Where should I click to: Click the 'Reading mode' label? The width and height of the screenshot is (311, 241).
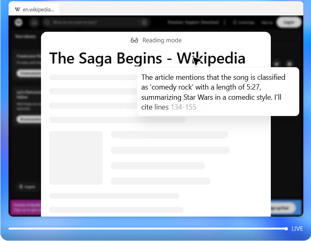162,40
